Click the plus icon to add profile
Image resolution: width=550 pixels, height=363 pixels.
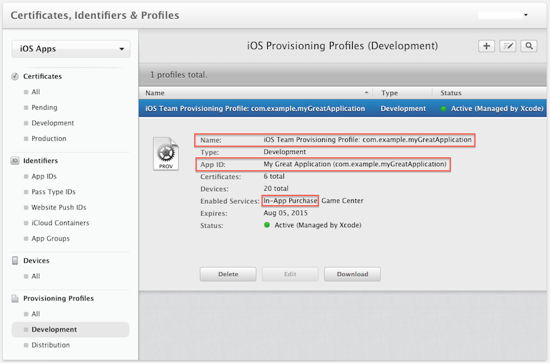point(487,46)
